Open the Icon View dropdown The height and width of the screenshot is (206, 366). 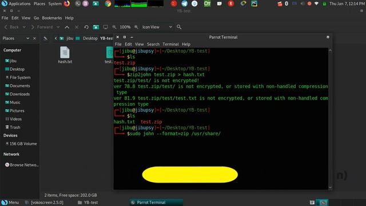[157, 27]
